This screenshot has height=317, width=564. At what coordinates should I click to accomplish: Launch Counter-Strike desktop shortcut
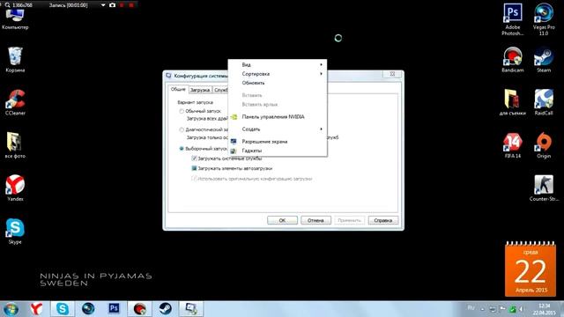pyautogui.click(x=544, y=188)
